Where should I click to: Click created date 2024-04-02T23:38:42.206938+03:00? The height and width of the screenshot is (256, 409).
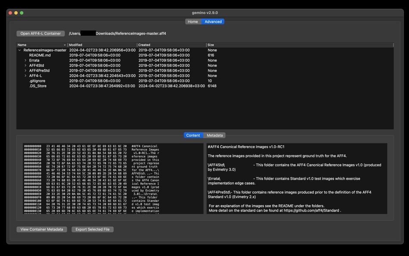(x=172, y=86)
